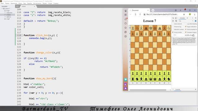Screen dimensions: 198x111
Task: Open the notifications bell in browser sidebar
Action: (x=126, y=19)
